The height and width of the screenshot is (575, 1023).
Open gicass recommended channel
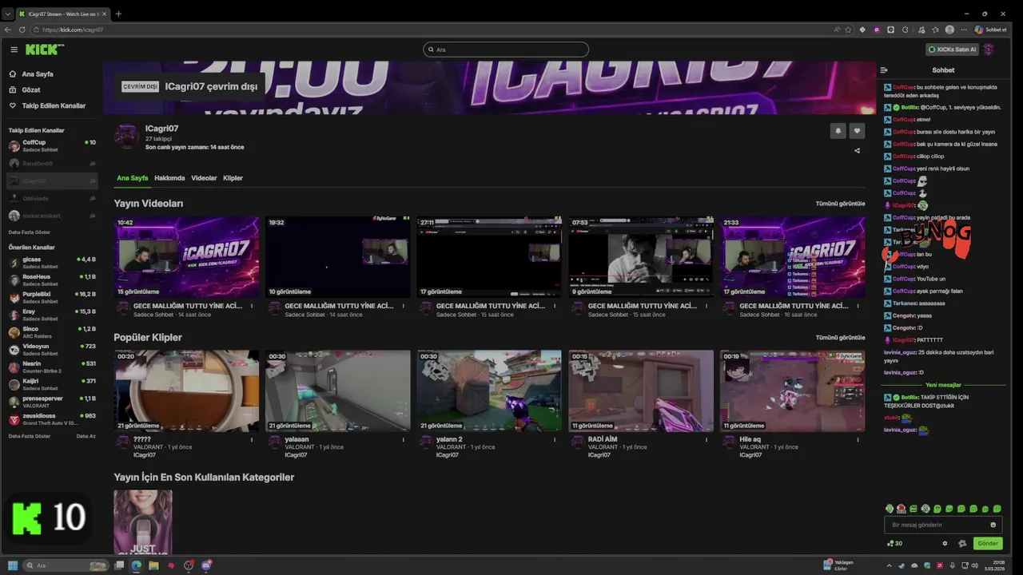pyautogui.click(x=52, y=262)
